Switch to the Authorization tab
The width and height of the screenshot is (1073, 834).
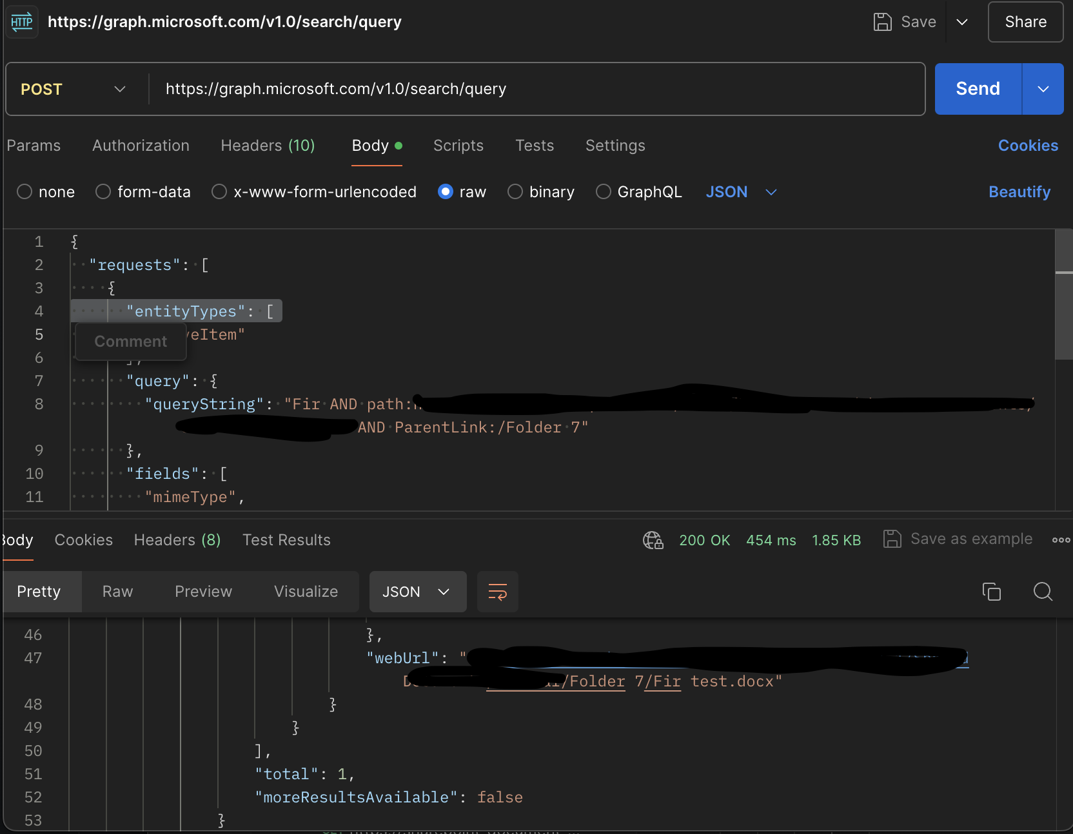[x=141, y=146]
